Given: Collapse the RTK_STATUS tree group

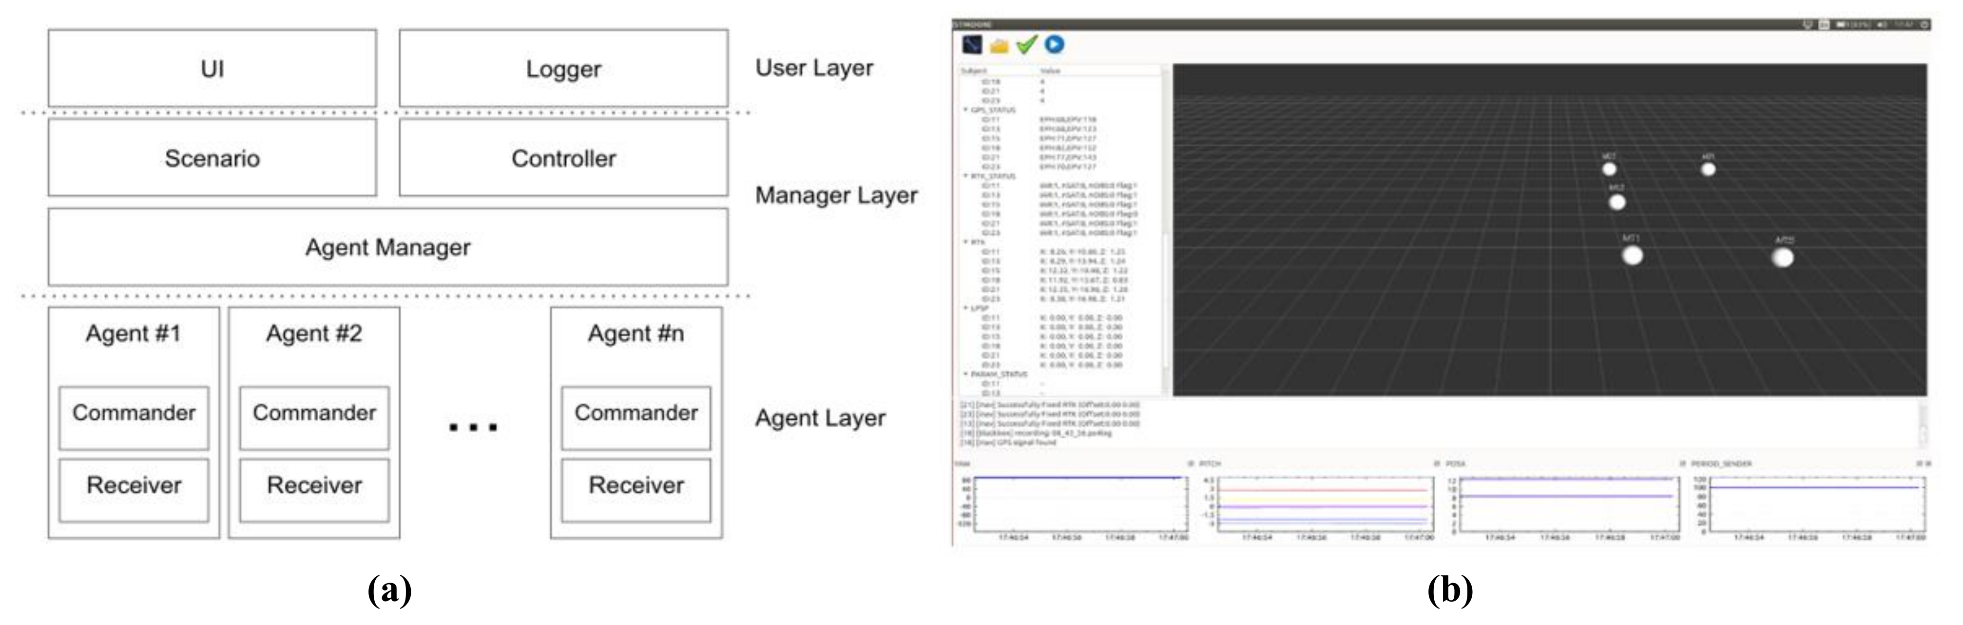Looking at the screenshot, I should click(965, 176).
